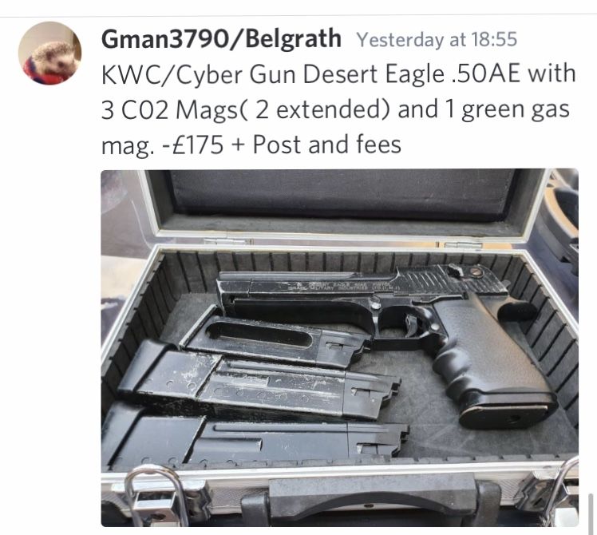The width and height of the screenshot is (597, 535).
Task: Open the hedgehog profile avatar
Action: click(x=49, y=53)
